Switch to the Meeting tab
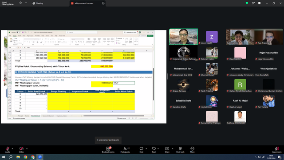Viewport: 284px width, 160px height. (38, 3)
